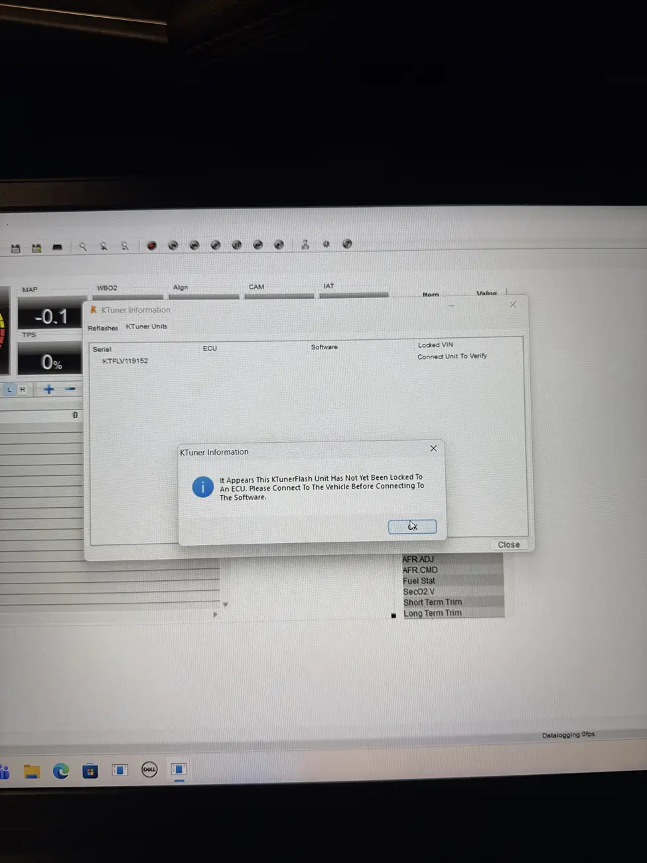Open the Dell app from the taskbar
Viewport: 647px width, 863px height.
tap(149, 770)
